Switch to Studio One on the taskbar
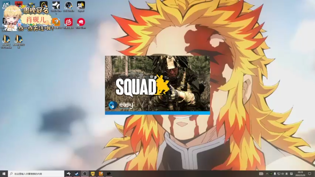This screenshot has width=315, height=177. [x=69, y=174]
